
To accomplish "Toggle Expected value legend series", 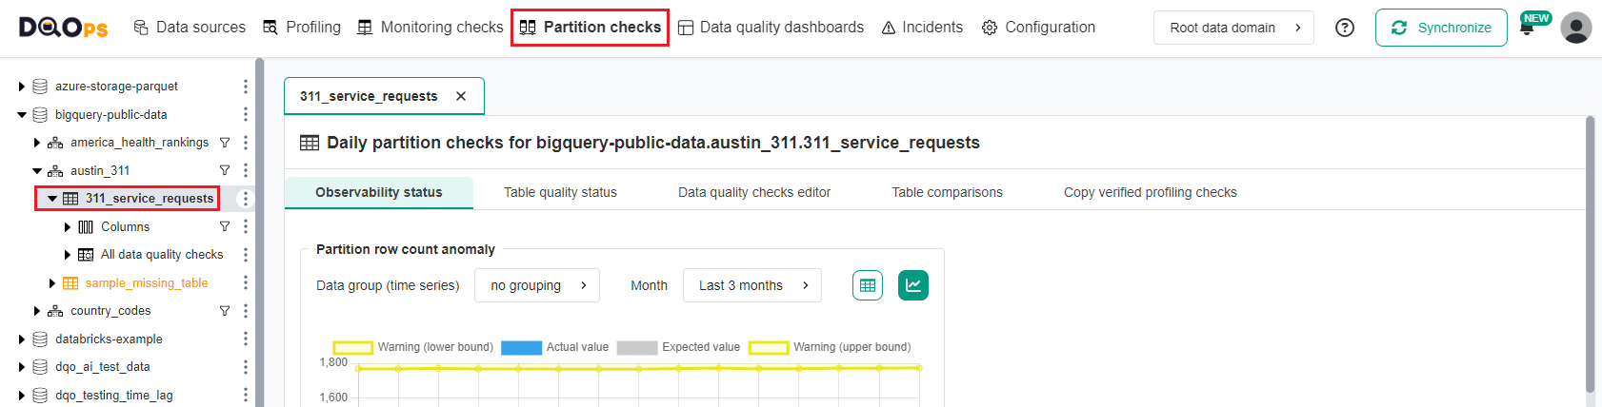I will coord(679,347).
